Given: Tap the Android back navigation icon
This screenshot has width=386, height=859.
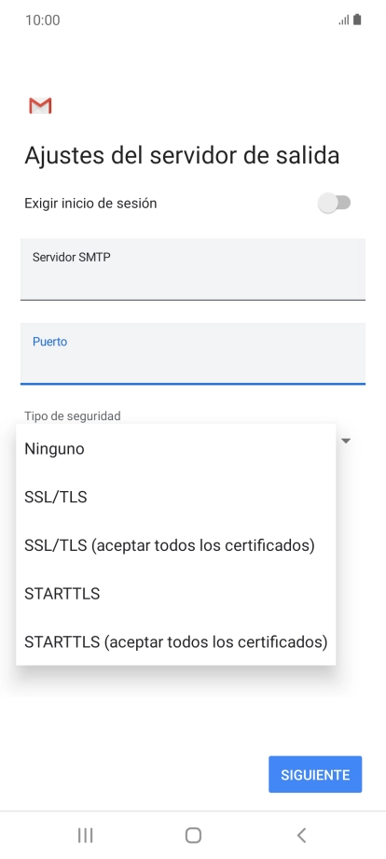Looking at the screenshot, I should [301, 835].
